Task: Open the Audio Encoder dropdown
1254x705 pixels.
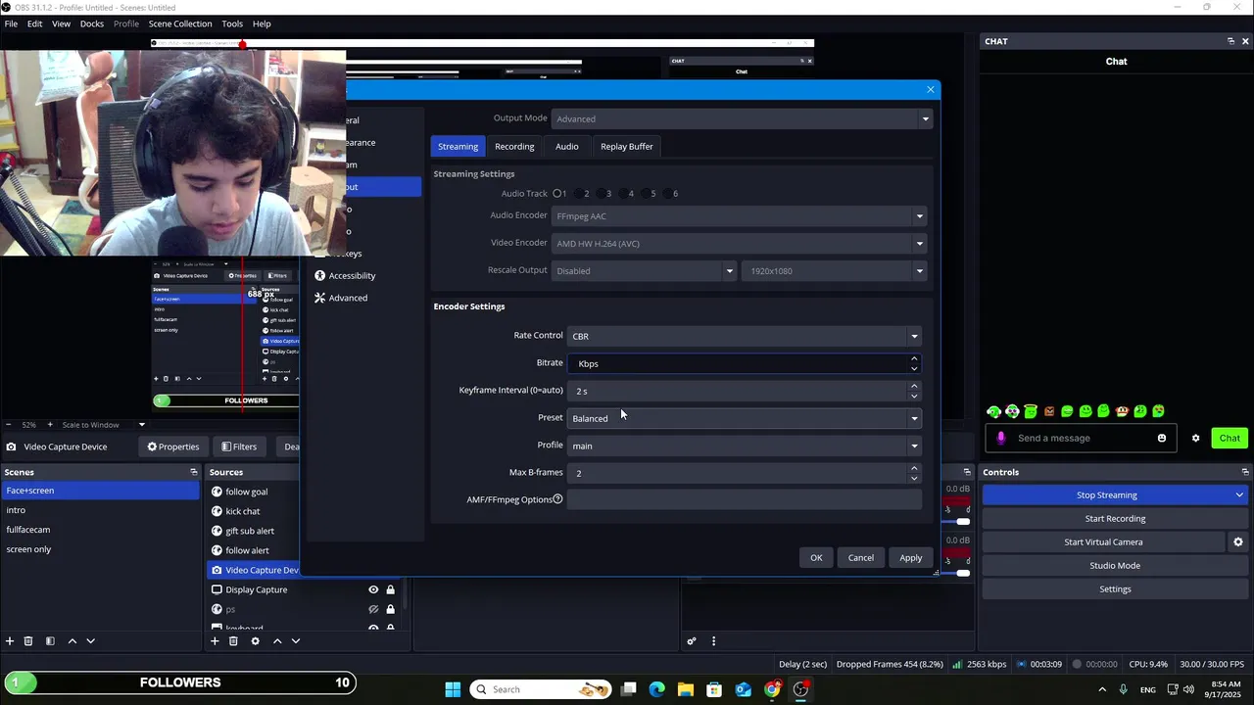Action: click(739, 216)
